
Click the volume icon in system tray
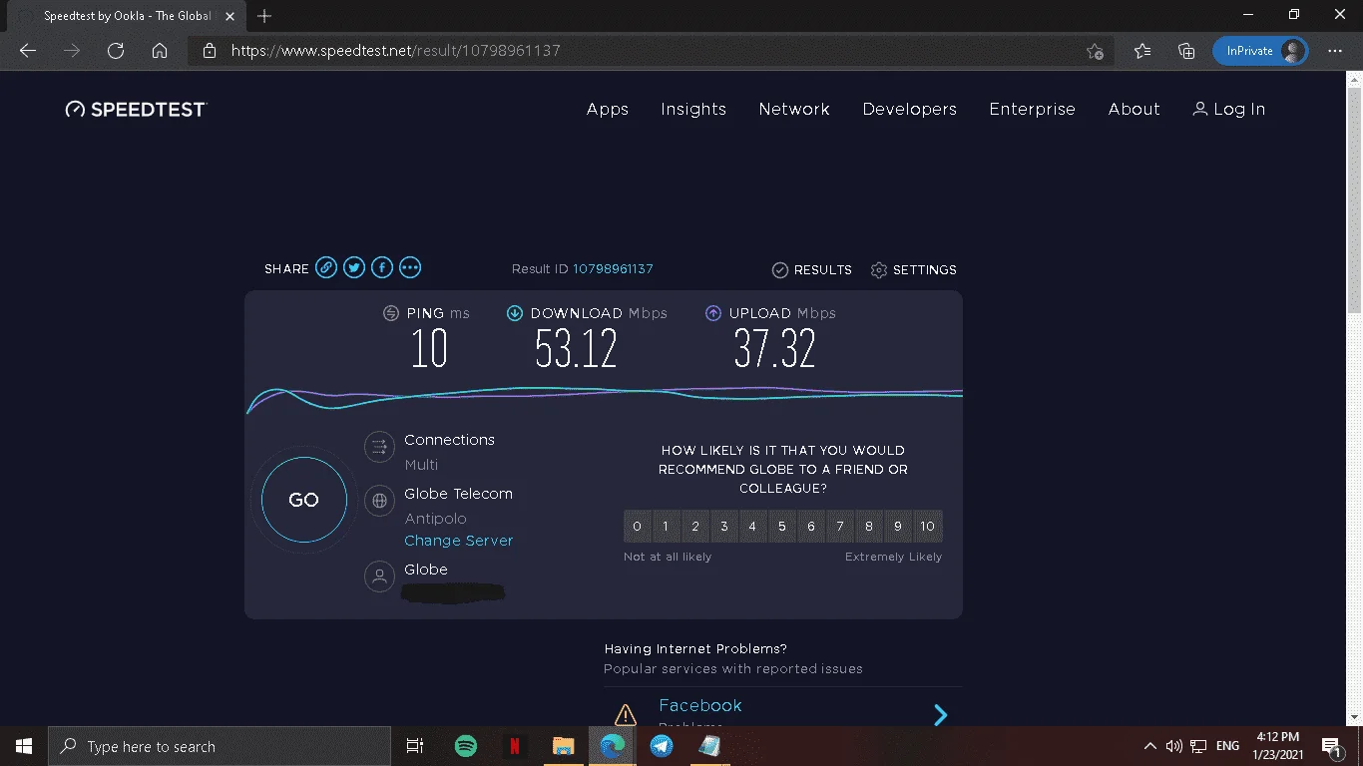click(x=1174, y=746)
